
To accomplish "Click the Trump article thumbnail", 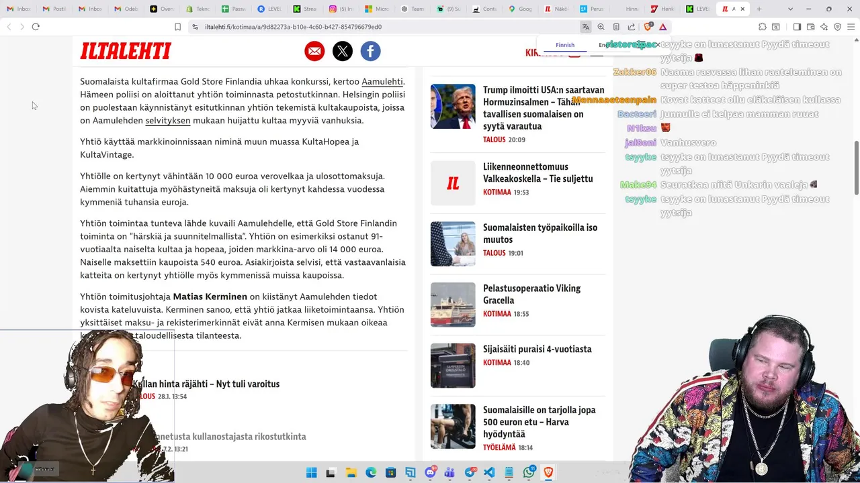I will click(x=453, y=106).
